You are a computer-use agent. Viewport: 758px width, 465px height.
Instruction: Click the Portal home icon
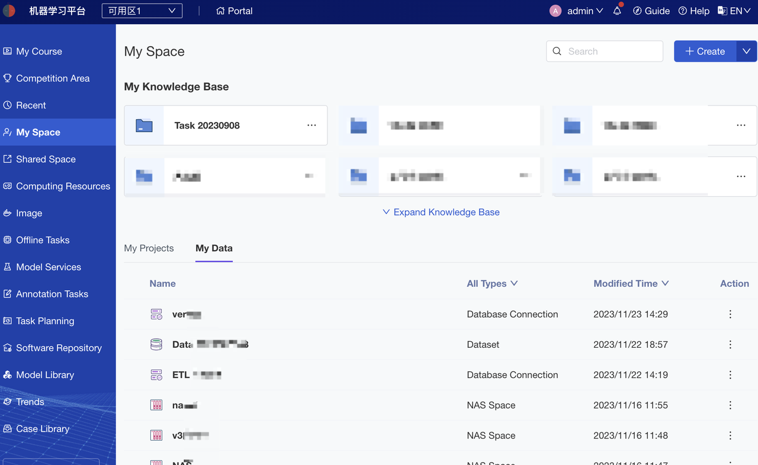point(220,11)
